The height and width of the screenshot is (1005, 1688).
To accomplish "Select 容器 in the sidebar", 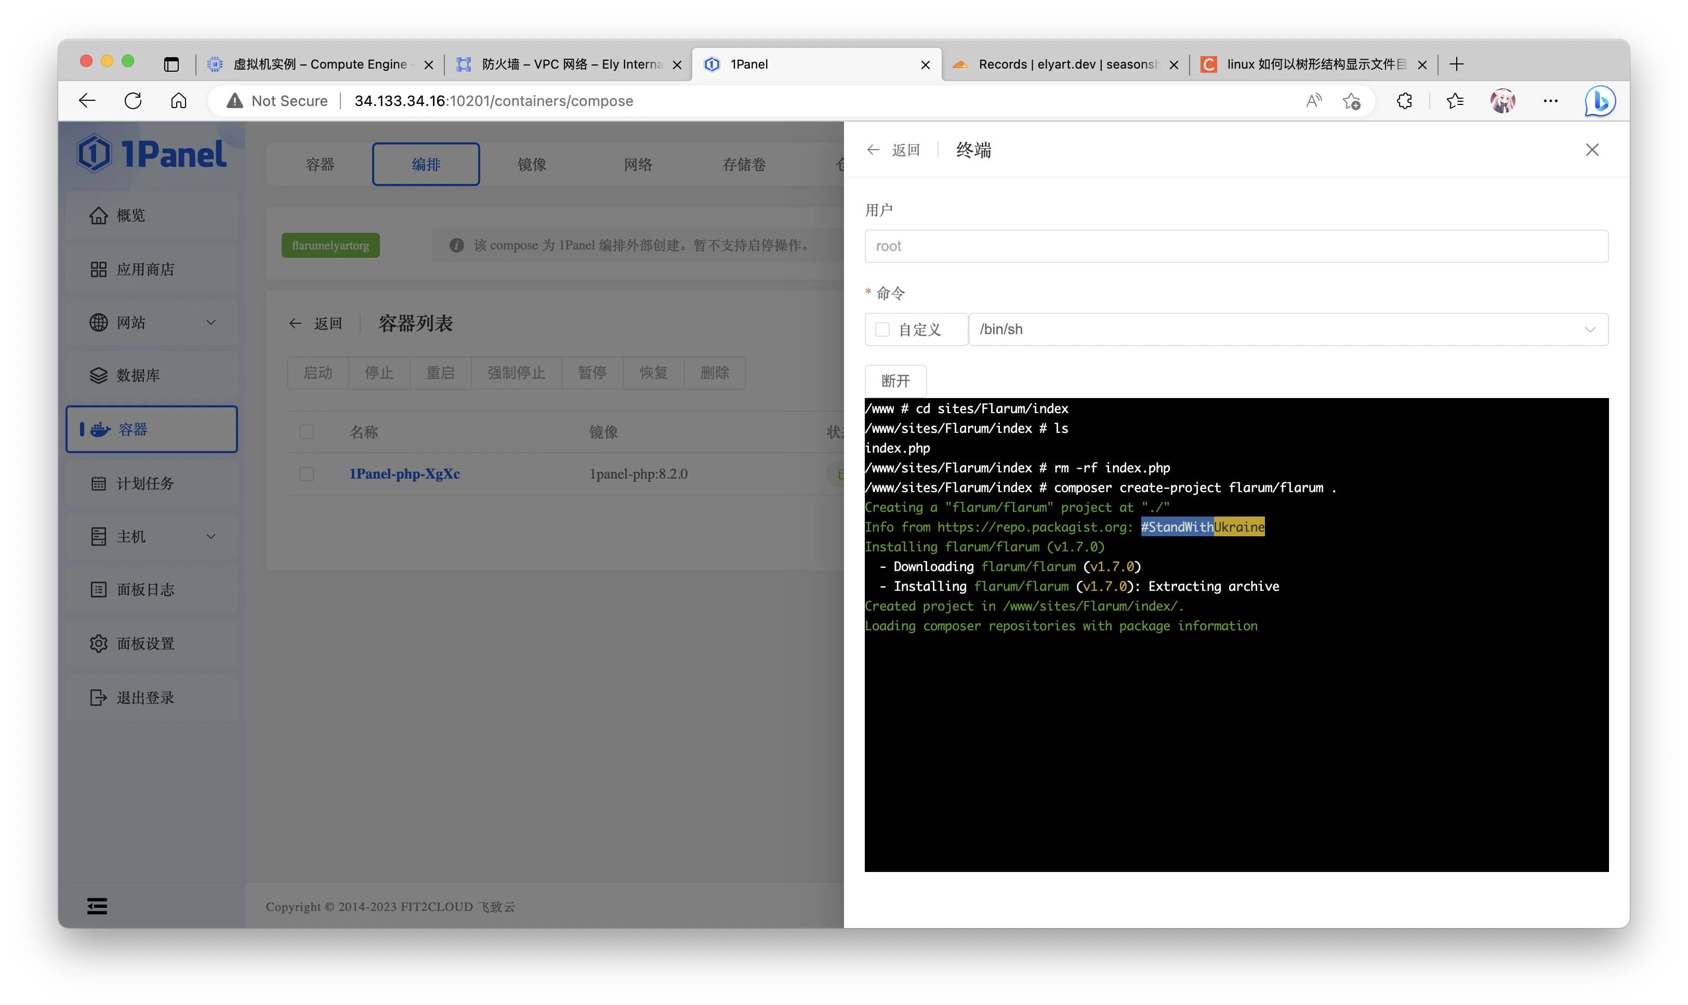I will 152,429.
